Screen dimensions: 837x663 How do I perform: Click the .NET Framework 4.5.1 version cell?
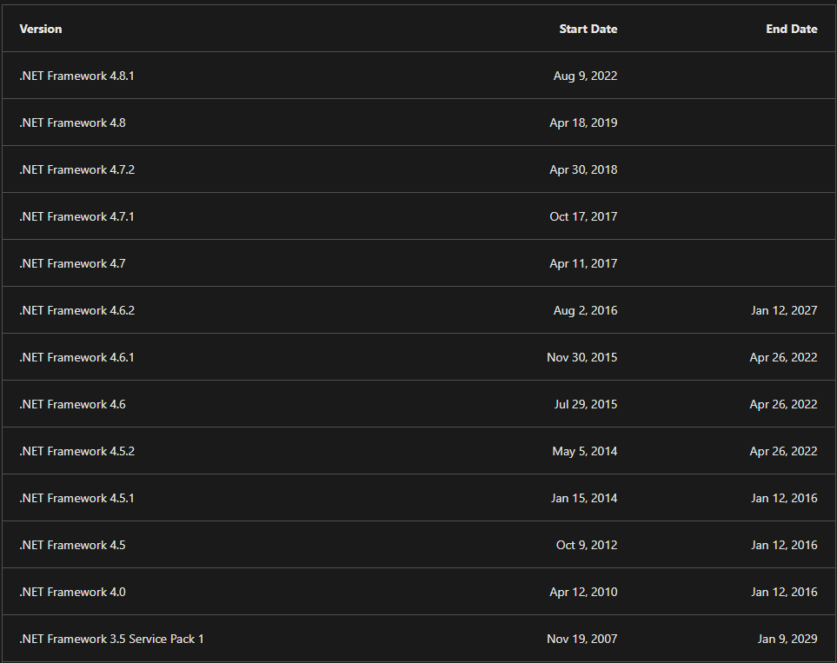(x=76, y=498)
